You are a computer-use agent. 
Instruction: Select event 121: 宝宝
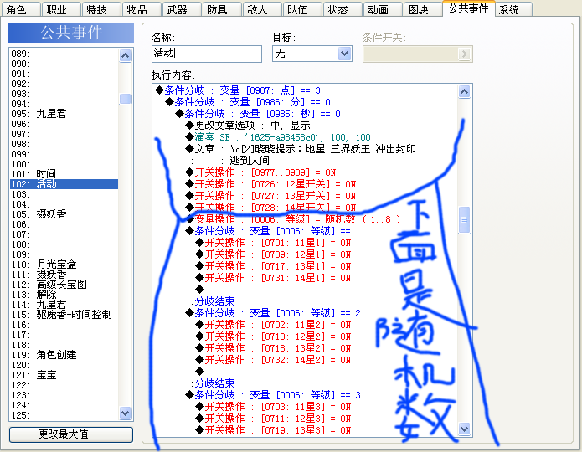tap(64, 375)
